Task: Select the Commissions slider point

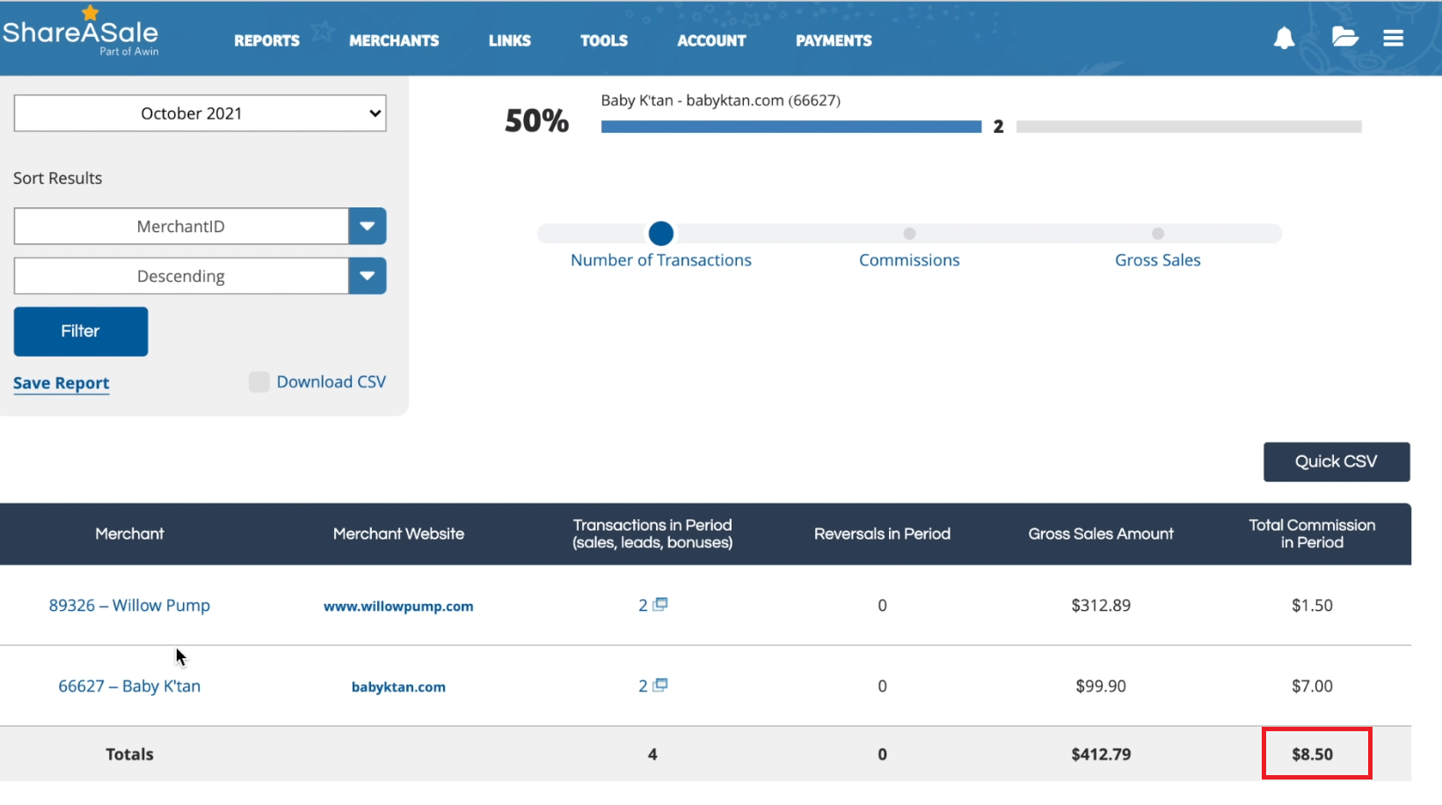Action: pyautogui.click(x=909, y=233)
